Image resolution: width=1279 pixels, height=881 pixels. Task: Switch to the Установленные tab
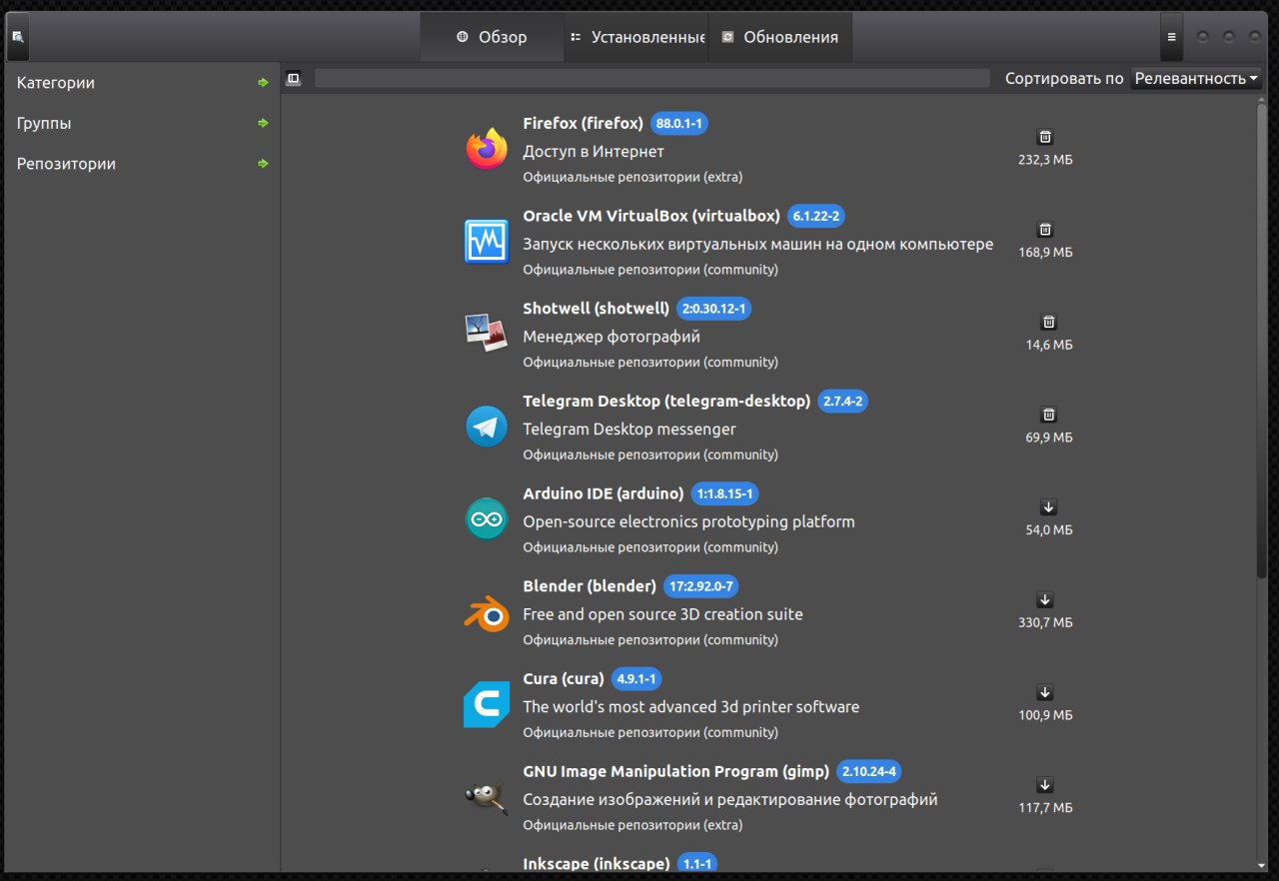click(637, 37)
